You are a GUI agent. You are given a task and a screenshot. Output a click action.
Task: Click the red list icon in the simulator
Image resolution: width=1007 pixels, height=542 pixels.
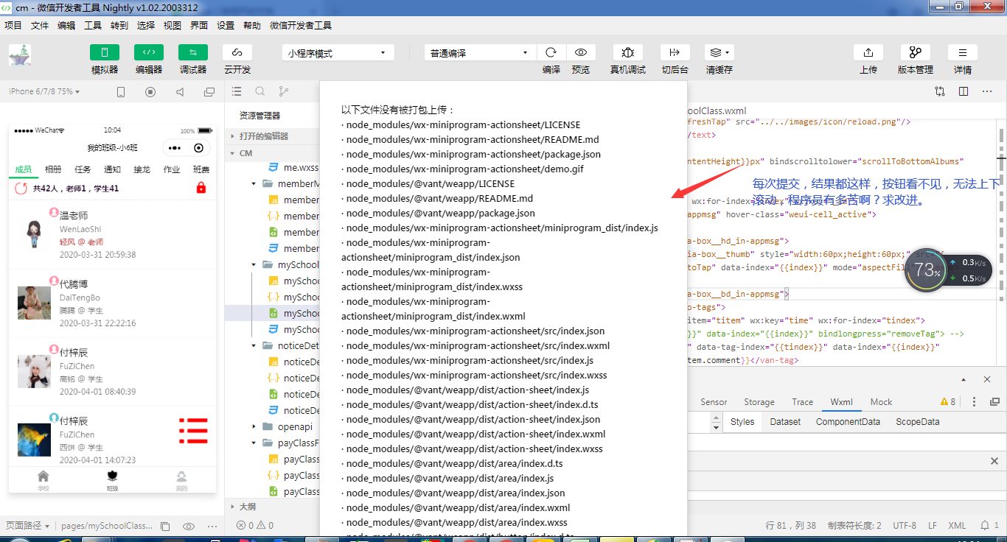pyautogui.click(x=193, y=431)
